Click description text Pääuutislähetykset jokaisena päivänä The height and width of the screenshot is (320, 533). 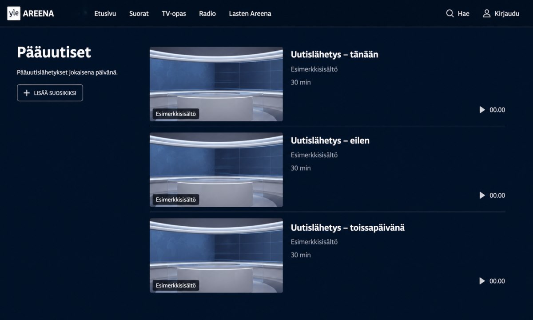point(67,72)
